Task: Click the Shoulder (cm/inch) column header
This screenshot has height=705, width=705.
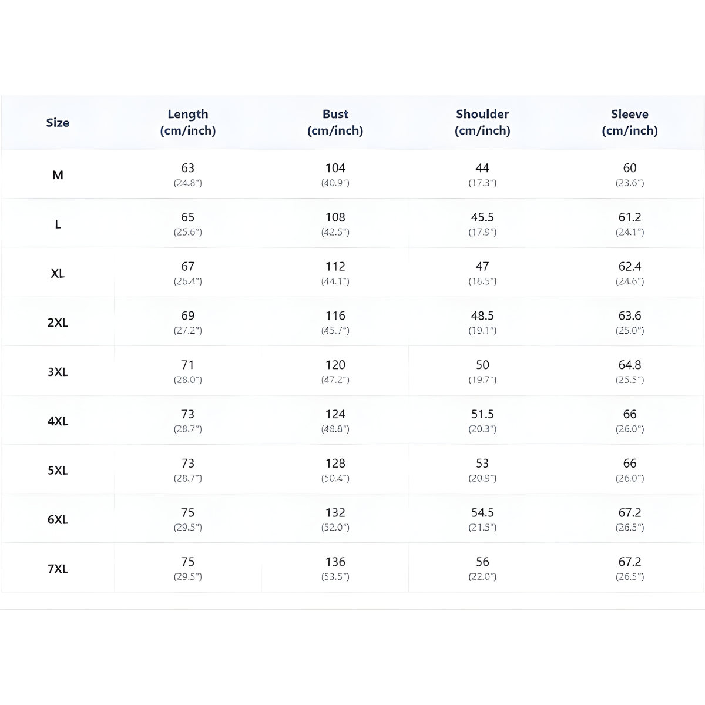Action: pos(482,122)
